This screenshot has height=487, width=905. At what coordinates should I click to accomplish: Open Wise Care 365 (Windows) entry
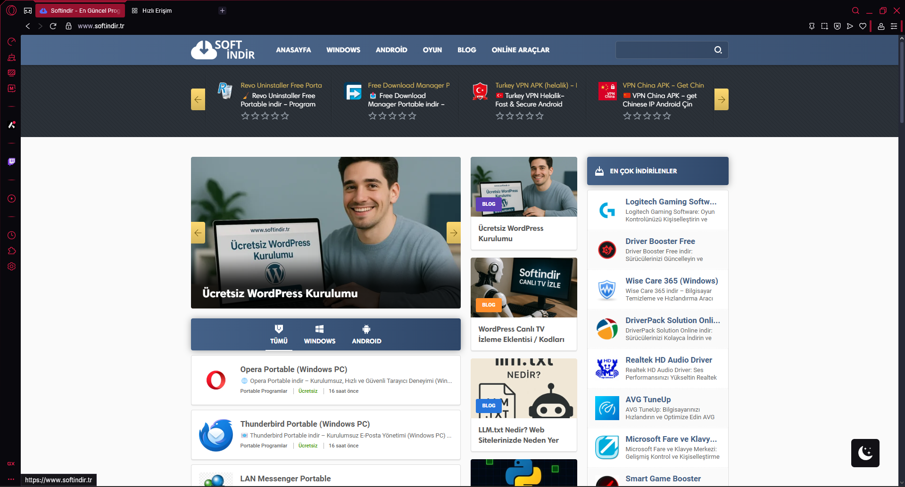(658, 289)
